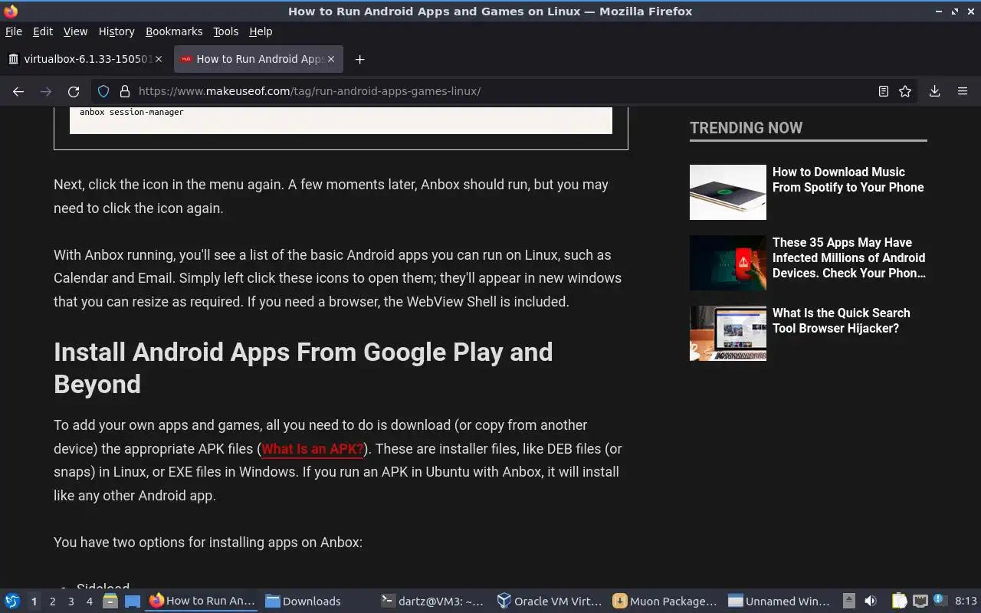The width and height of the screenshot is (981, 613).
Task: Switch to the Downloads folder window
Action: pyautogui.click(x=317, y=602)
